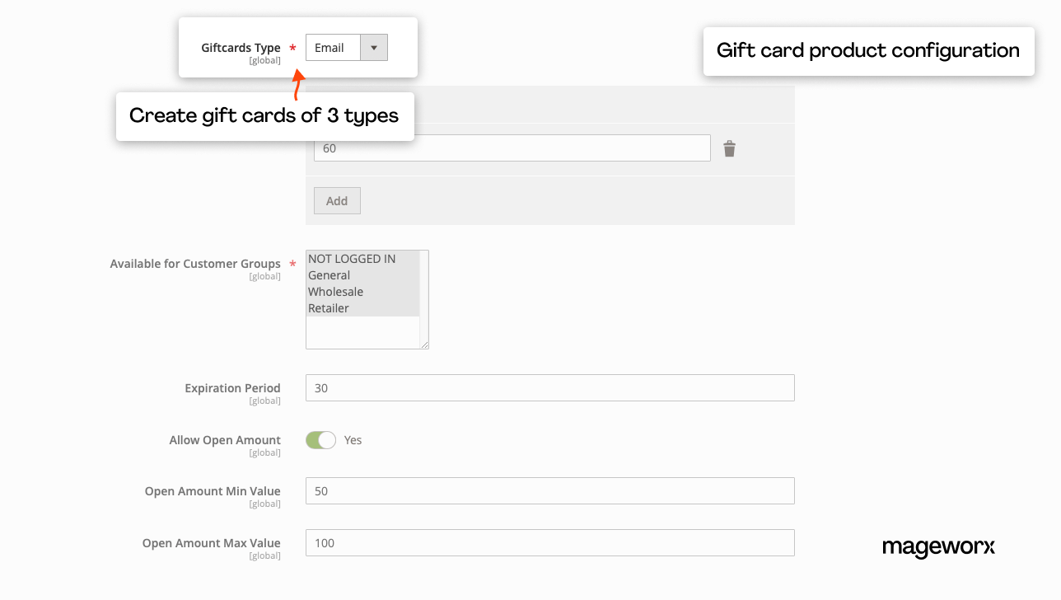The height and width of the screenshot is (600, 1061).
Task: Delete the 60 amount row with trash icon
Action: point(729,149)
